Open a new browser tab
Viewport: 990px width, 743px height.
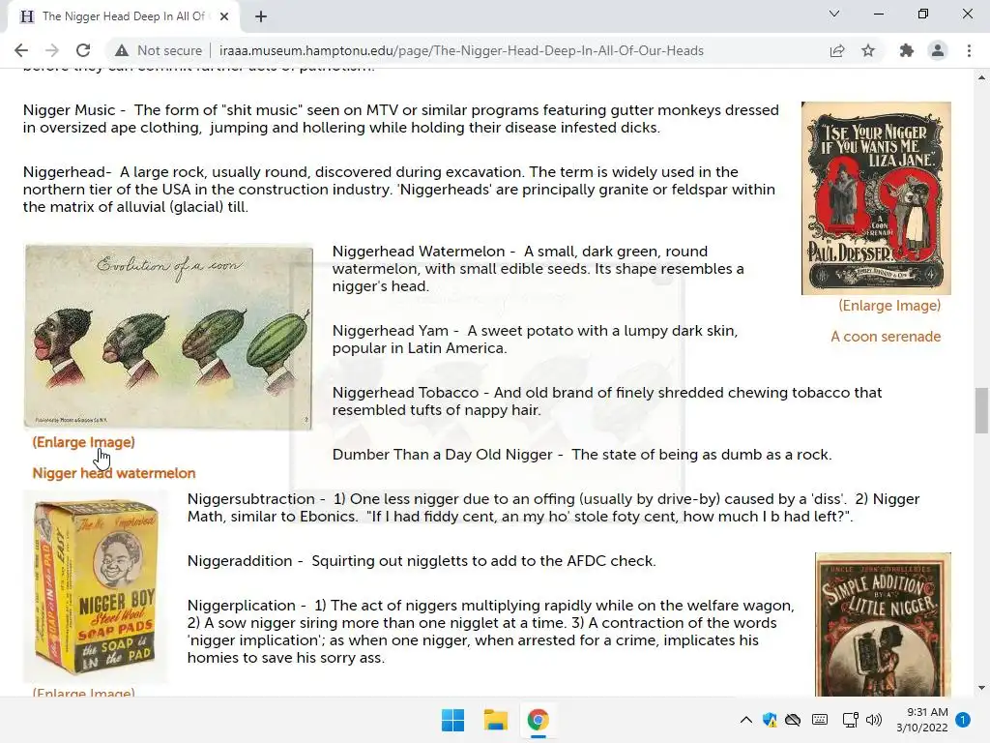[x=261, y=16]
